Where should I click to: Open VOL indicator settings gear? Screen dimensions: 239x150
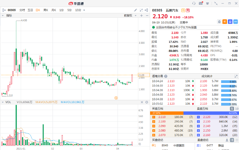tap(147, 102)
